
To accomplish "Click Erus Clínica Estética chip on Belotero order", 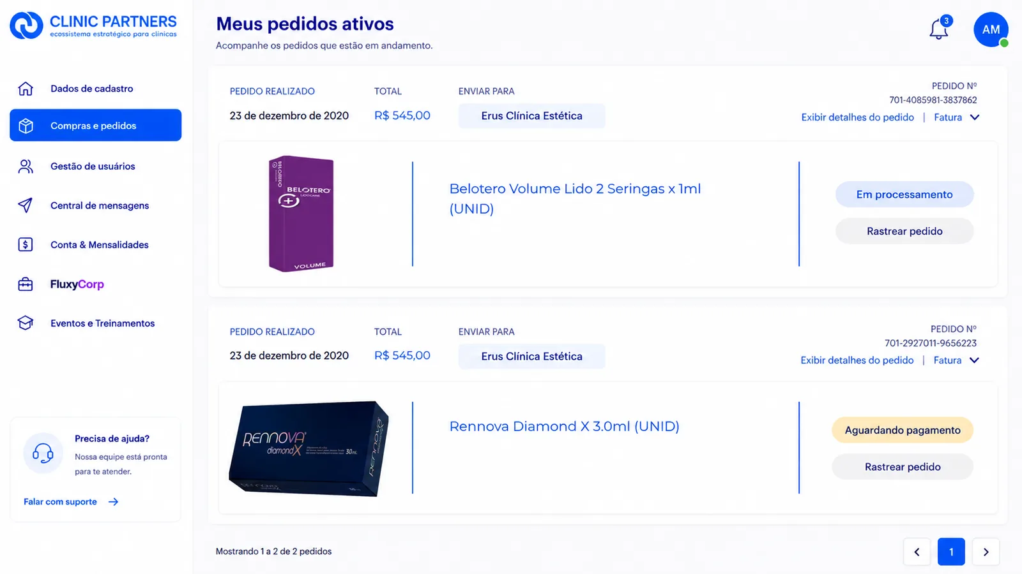I will (x=531, y=116).
